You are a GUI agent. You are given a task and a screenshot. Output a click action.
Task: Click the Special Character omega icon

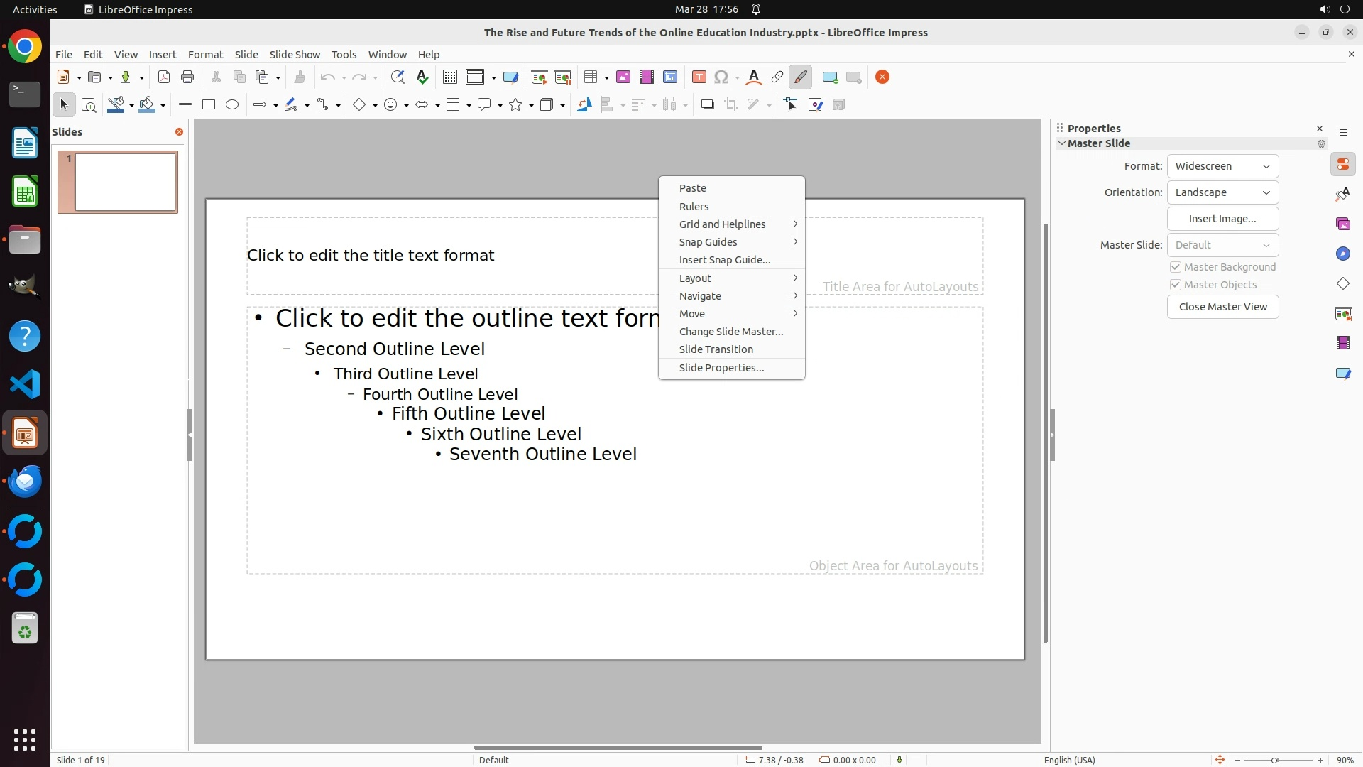pos(721,77)
